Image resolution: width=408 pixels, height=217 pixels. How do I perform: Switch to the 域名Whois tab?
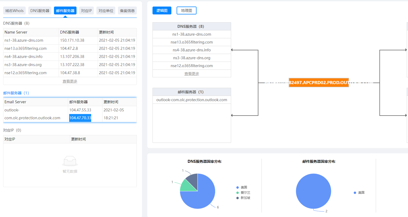point(14,10)
